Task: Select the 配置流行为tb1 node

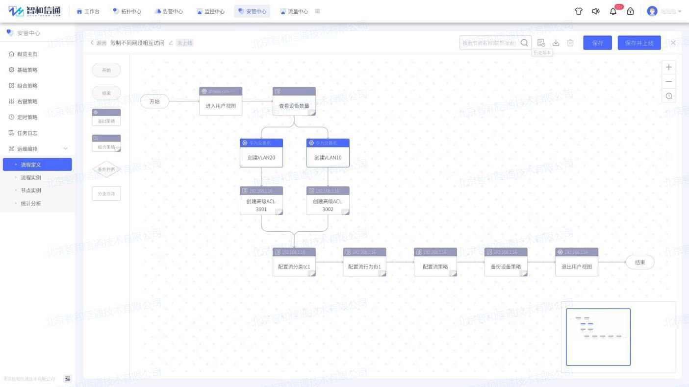Action: coord(364,262)
